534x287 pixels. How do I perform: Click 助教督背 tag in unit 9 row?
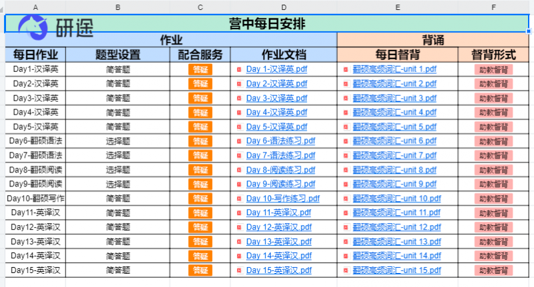pyautogui.click(x=493, y=184)
